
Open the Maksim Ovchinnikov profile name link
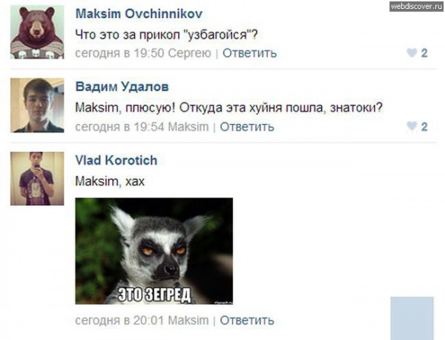(139, 13)
